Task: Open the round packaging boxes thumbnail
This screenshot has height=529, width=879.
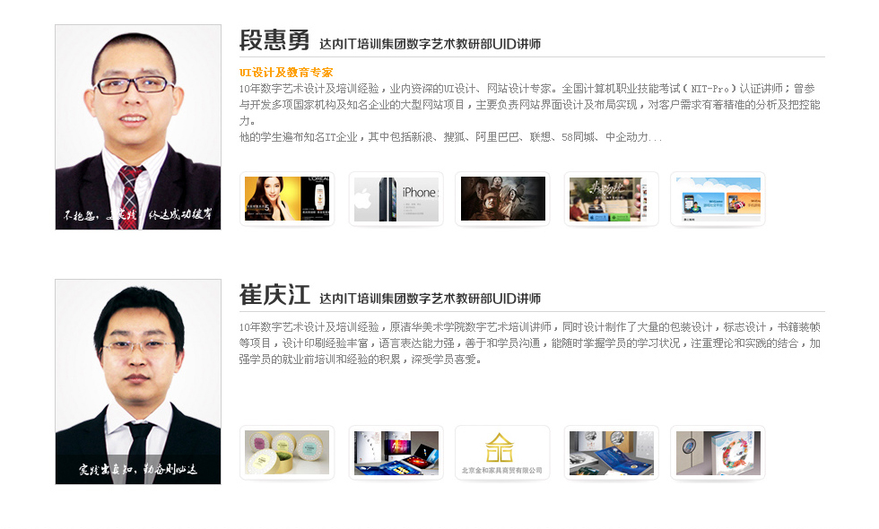Action: pos(287,453)
